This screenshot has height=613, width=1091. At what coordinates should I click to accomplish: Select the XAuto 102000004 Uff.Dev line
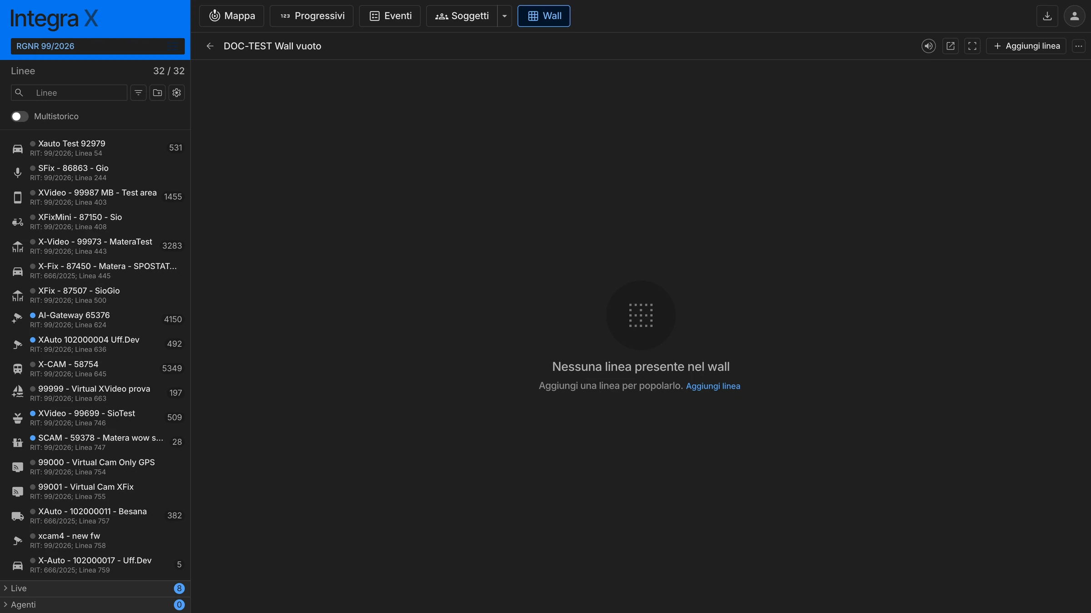[x=95, y=344]
